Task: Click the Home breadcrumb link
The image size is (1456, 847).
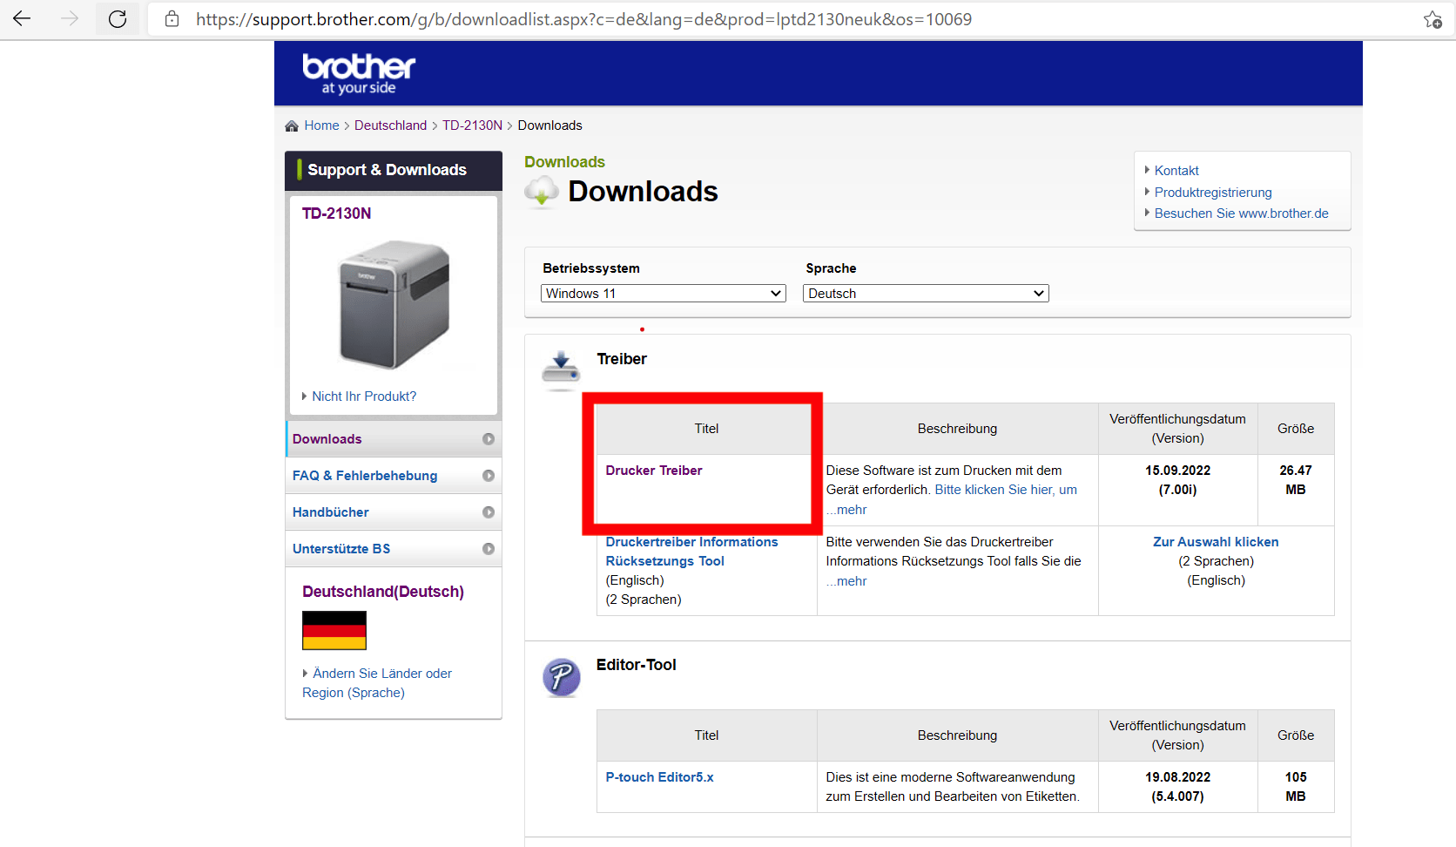Action: click(x=321, y=125)
